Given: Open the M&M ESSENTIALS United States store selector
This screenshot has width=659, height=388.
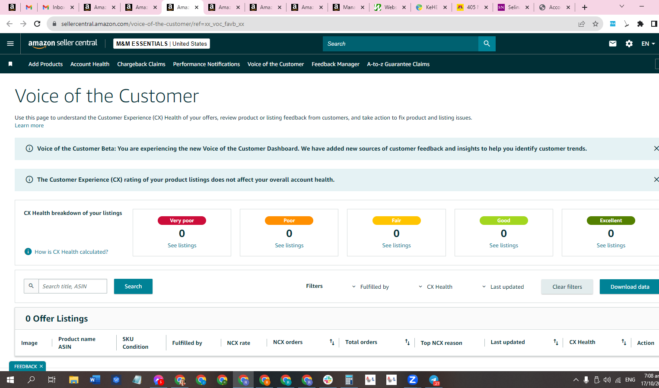Looking at the screenshot, I should click(162, 44).
